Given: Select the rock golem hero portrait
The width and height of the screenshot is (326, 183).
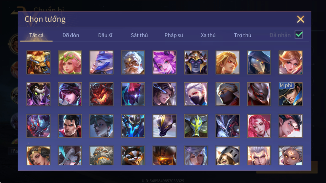Looking at the screenshot, I should point(101,156).
